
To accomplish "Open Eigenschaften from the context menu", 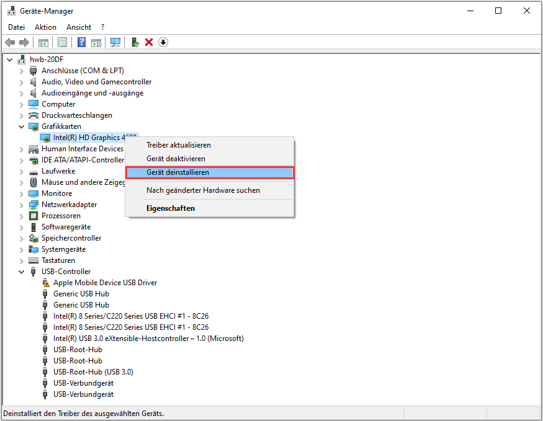I will click(210, 208).
